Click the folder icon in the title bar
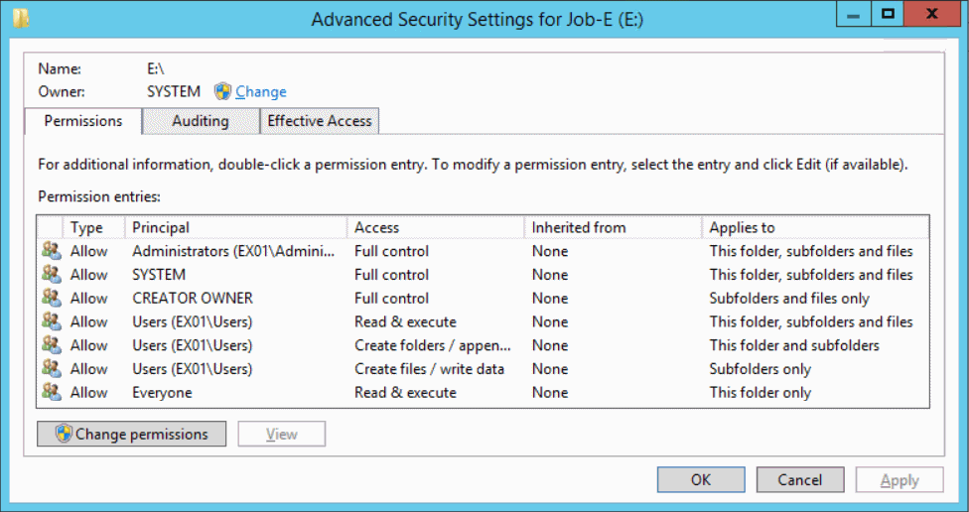This screenshot has width=969, height=512. click(21, 17)
